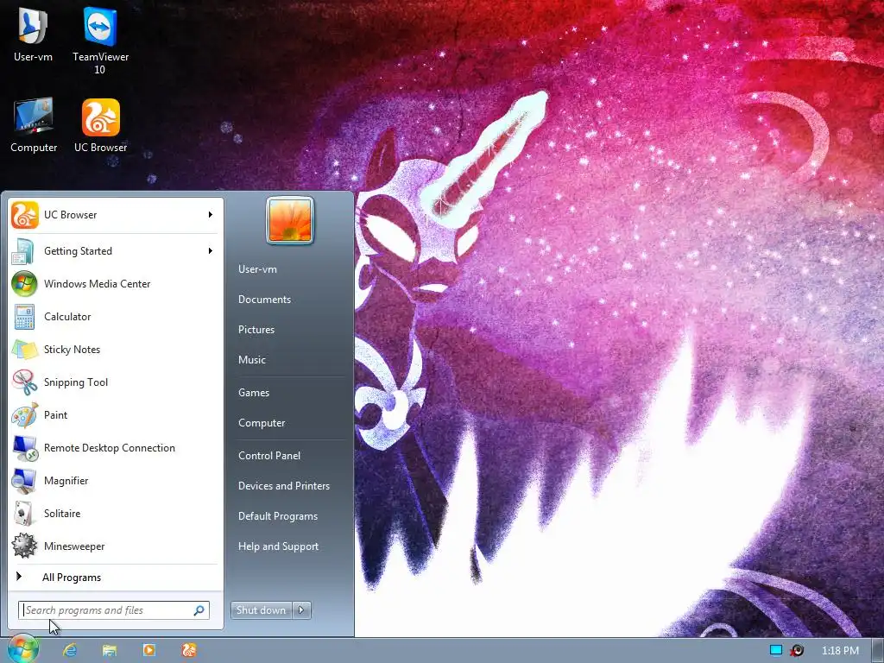Screen dimensions: 884x663
Task: Click the search magnifier icon
Action: tap(199, 610)
